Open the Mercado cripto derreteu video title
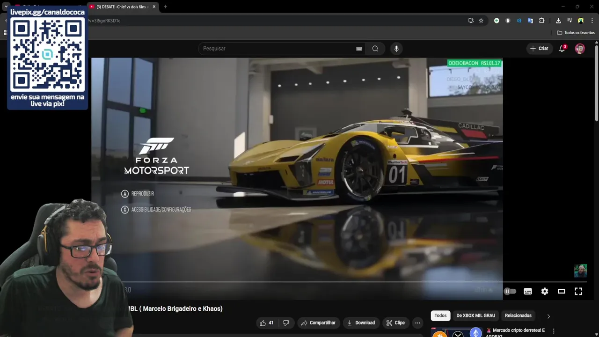 pos(515,333)
